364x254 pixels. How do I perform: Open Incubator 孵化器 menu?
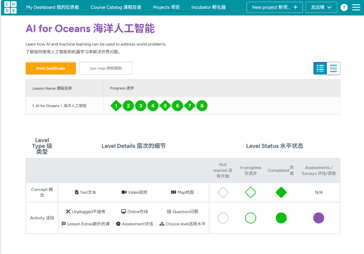tap(209, 7)
